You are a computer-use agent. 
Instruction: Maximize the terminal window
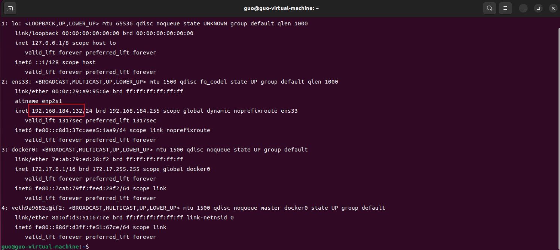pos(538,8)
